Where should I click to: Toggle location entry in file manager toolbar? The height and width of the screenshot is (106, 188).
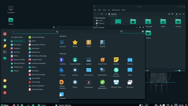169,14
